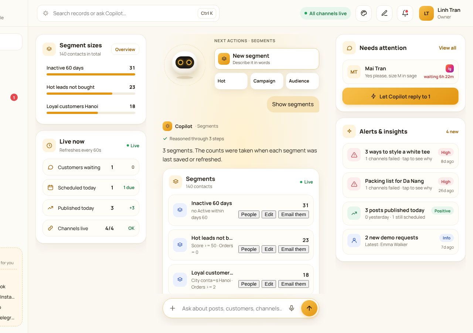Expand Reasoned through 3 steps

(194, 139)
